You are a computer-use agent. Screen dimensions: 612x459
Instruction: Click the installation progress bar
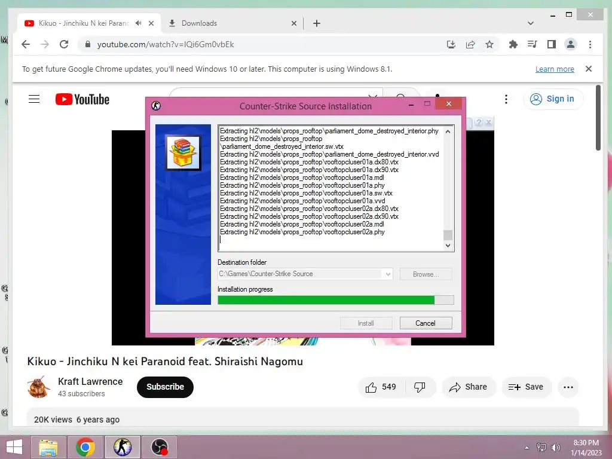click(336, 300)
